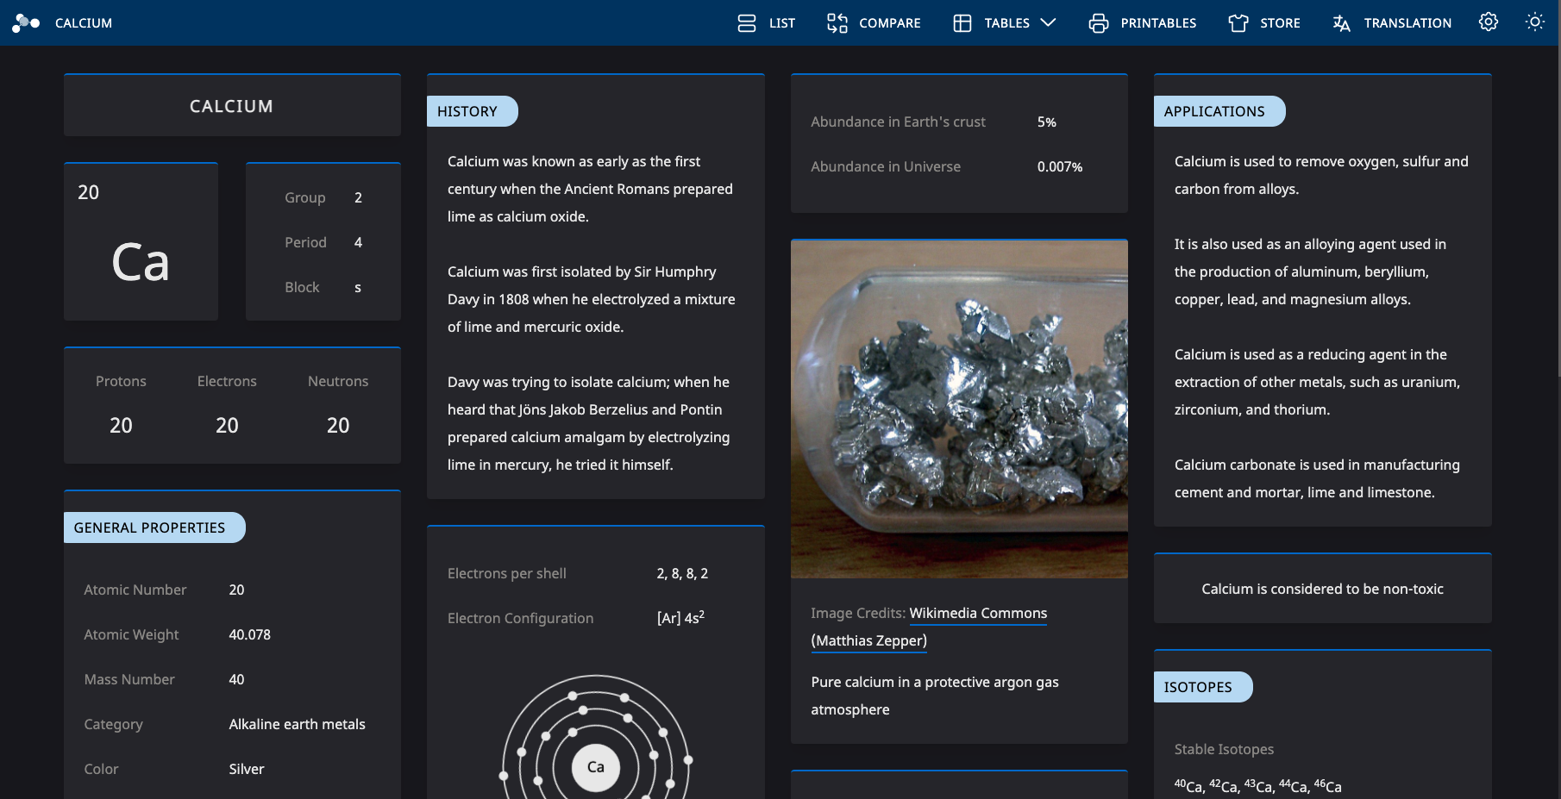This screenshot has height=799, width=1561.
Task: Click the Group value 2
Action: click(358, 197)
